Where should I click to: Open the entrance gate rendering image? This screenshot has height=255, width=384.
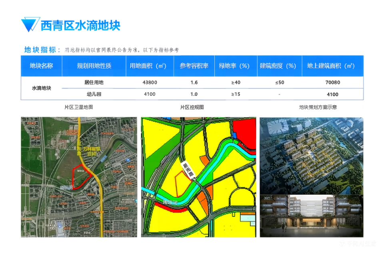pyautogui.click(x=312, y=216)
